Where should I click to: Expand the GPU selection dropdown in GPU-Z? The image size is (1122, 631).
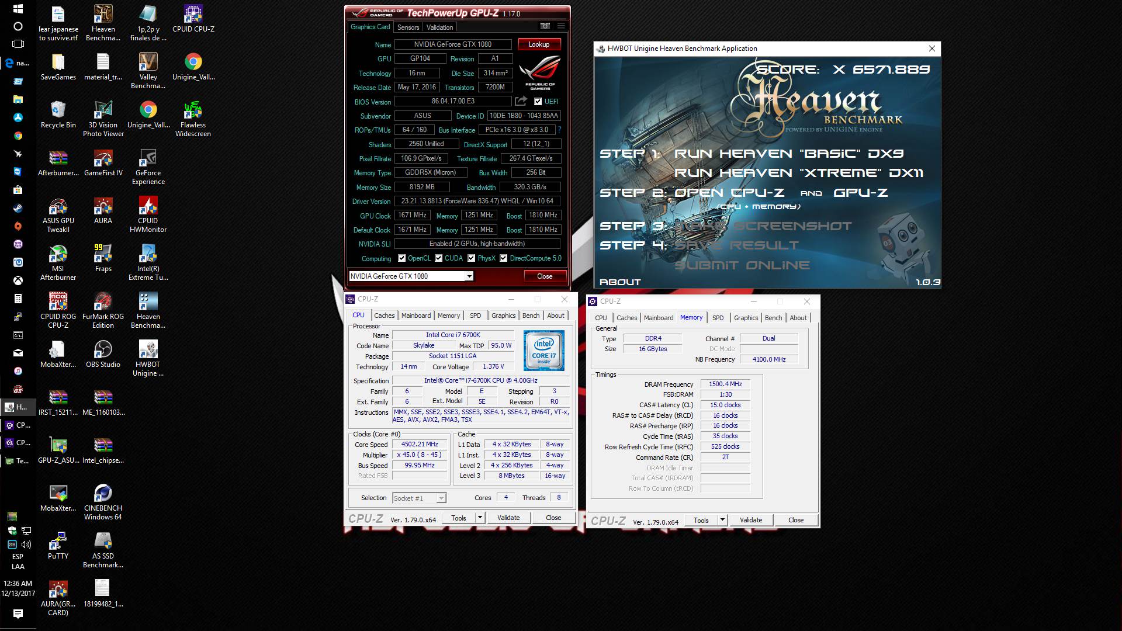coord(469,276)
